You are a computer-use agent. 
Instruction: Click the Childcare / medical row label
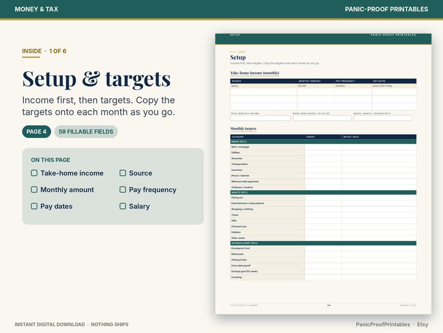(242, 187)
